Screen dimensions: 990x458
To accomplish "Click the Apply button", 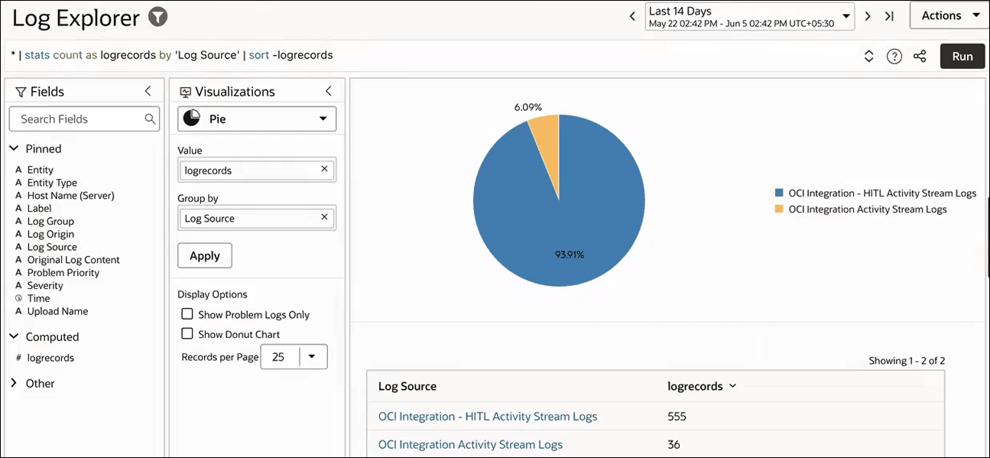I will point(205,255).
